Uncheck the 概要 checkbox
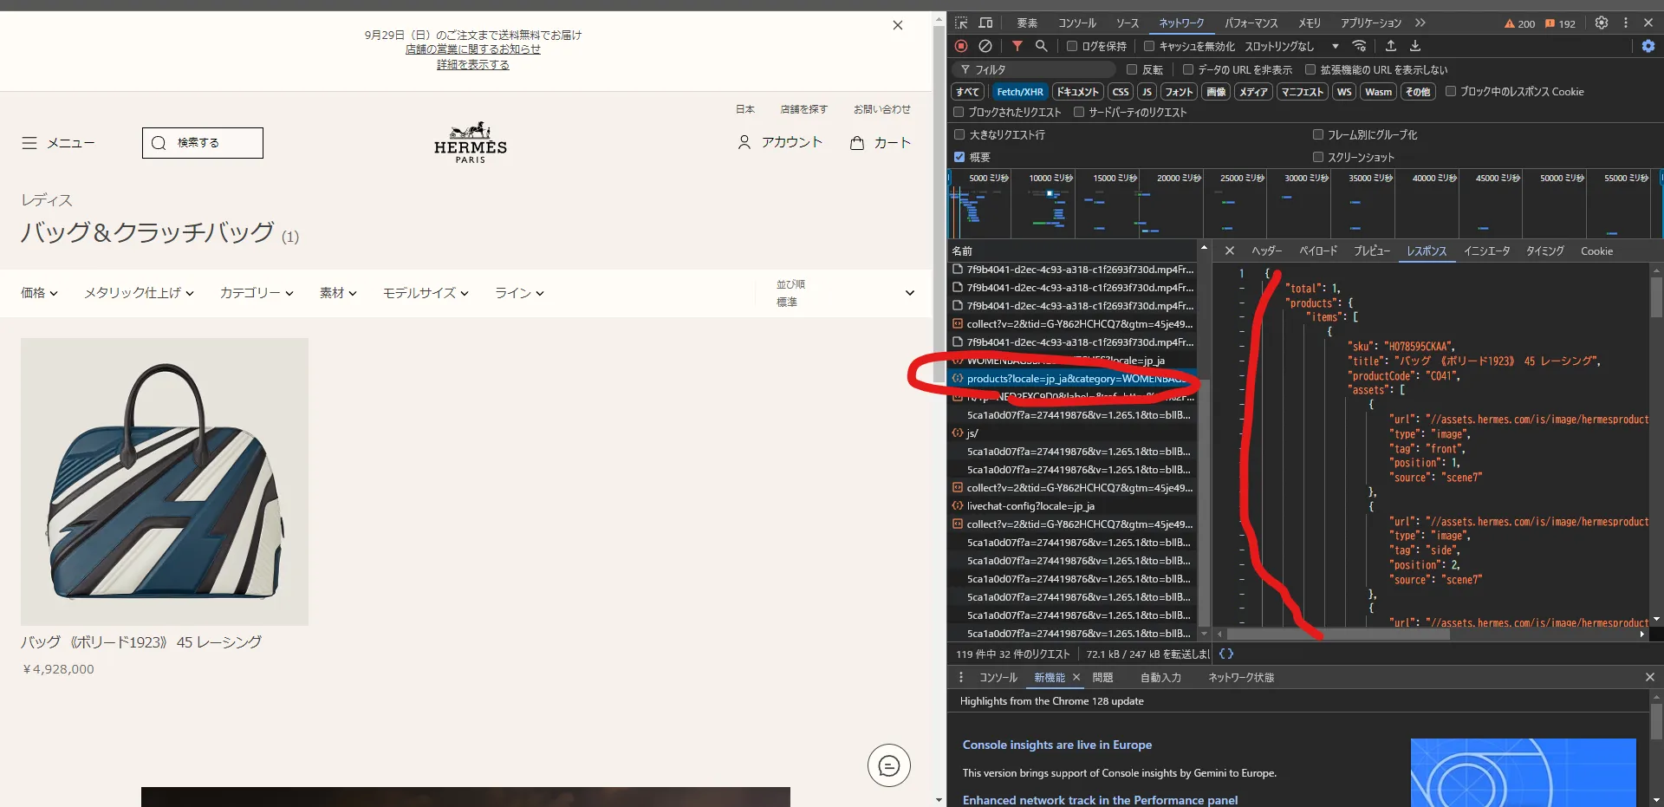This screenshot has width=1664, height=807. (x=959, y=157)
